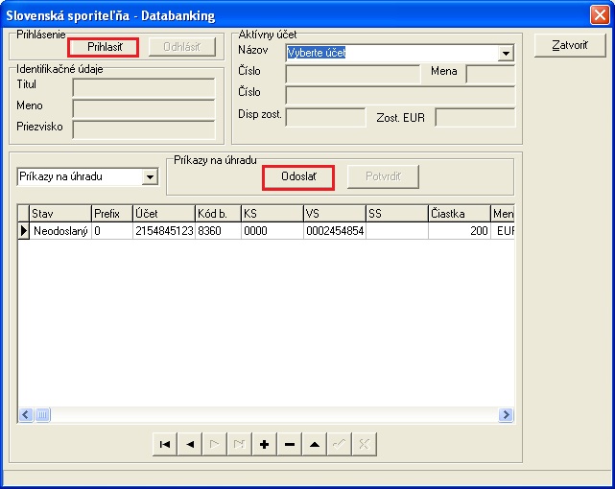This screenshot has height=489, width=615.
Task: Cancel edit with the X navigator button
Action: tap(364, 444)
